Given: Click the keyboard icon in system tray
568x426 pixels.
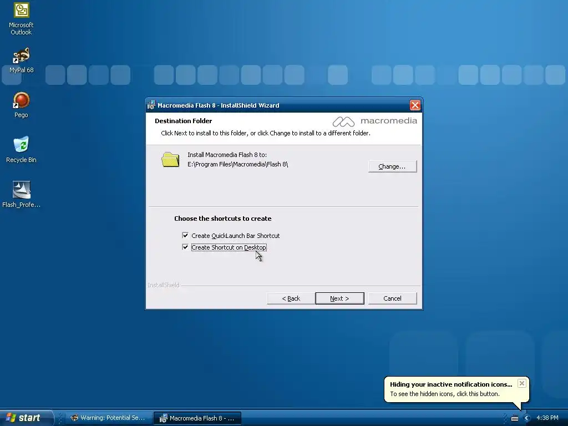Looking at the screenshot, I should click(x=515, y=418).
